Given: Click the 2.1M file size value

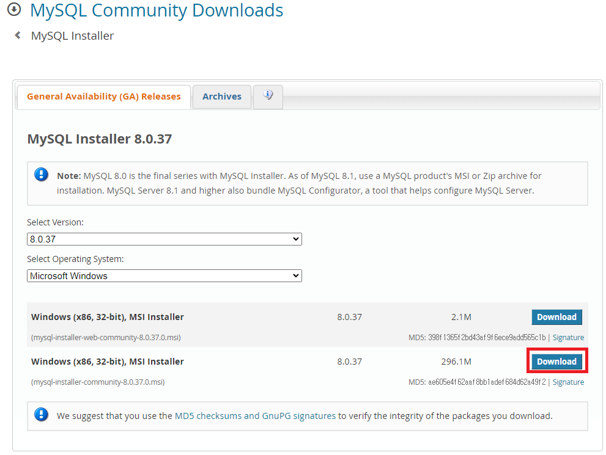Looking at the screenshot, I should 461,317.
